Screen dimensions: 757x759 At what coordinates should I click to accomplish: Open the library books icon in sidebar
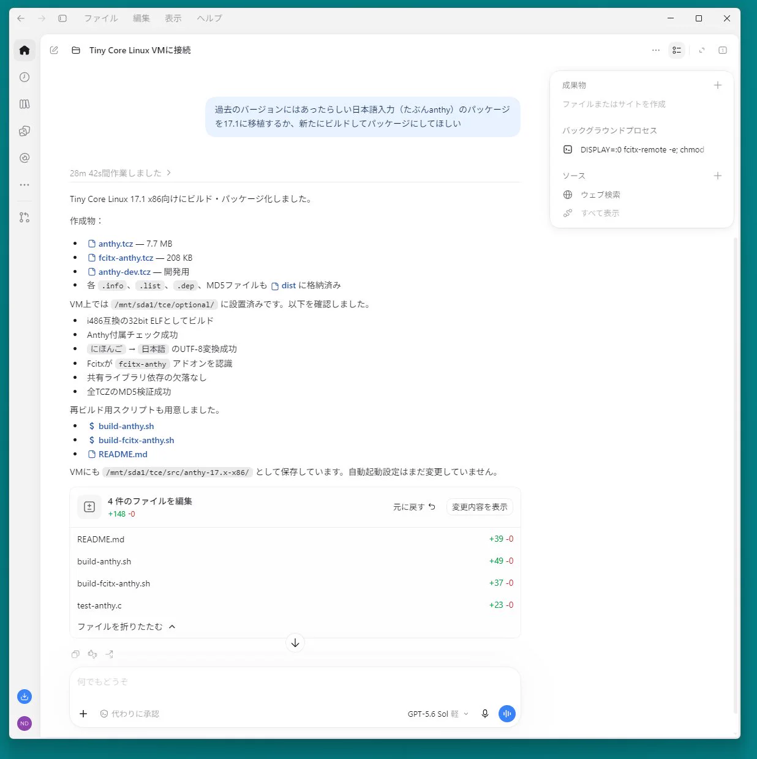point(24,104)
